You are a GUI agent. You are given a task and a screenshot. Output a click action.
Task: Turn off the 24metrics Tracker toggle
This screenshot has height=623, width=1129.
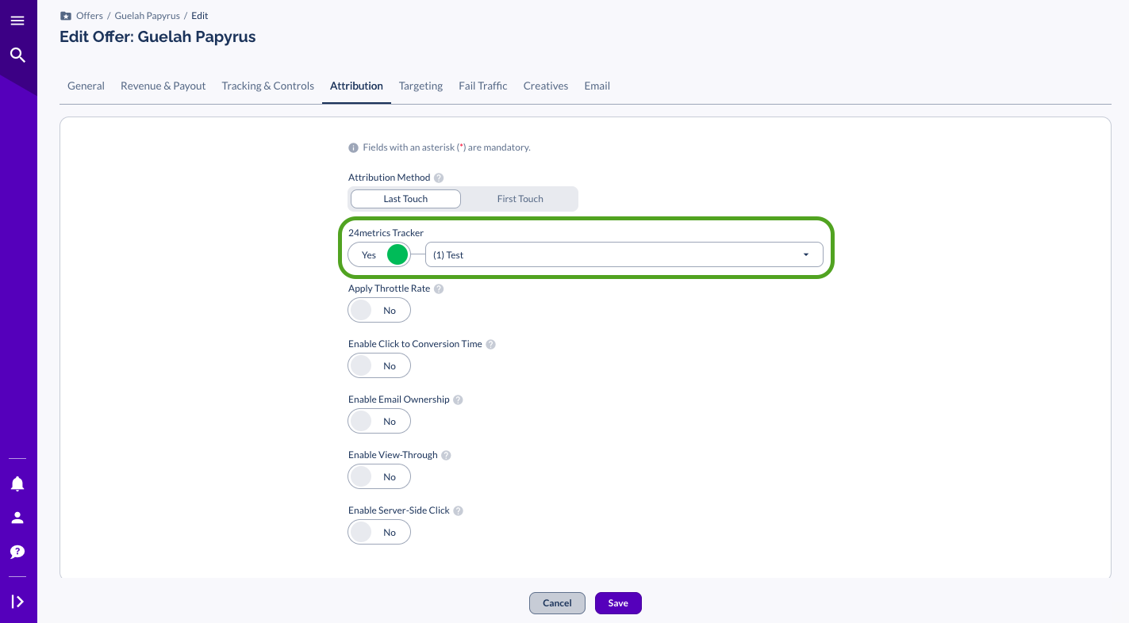coord(379,254)
